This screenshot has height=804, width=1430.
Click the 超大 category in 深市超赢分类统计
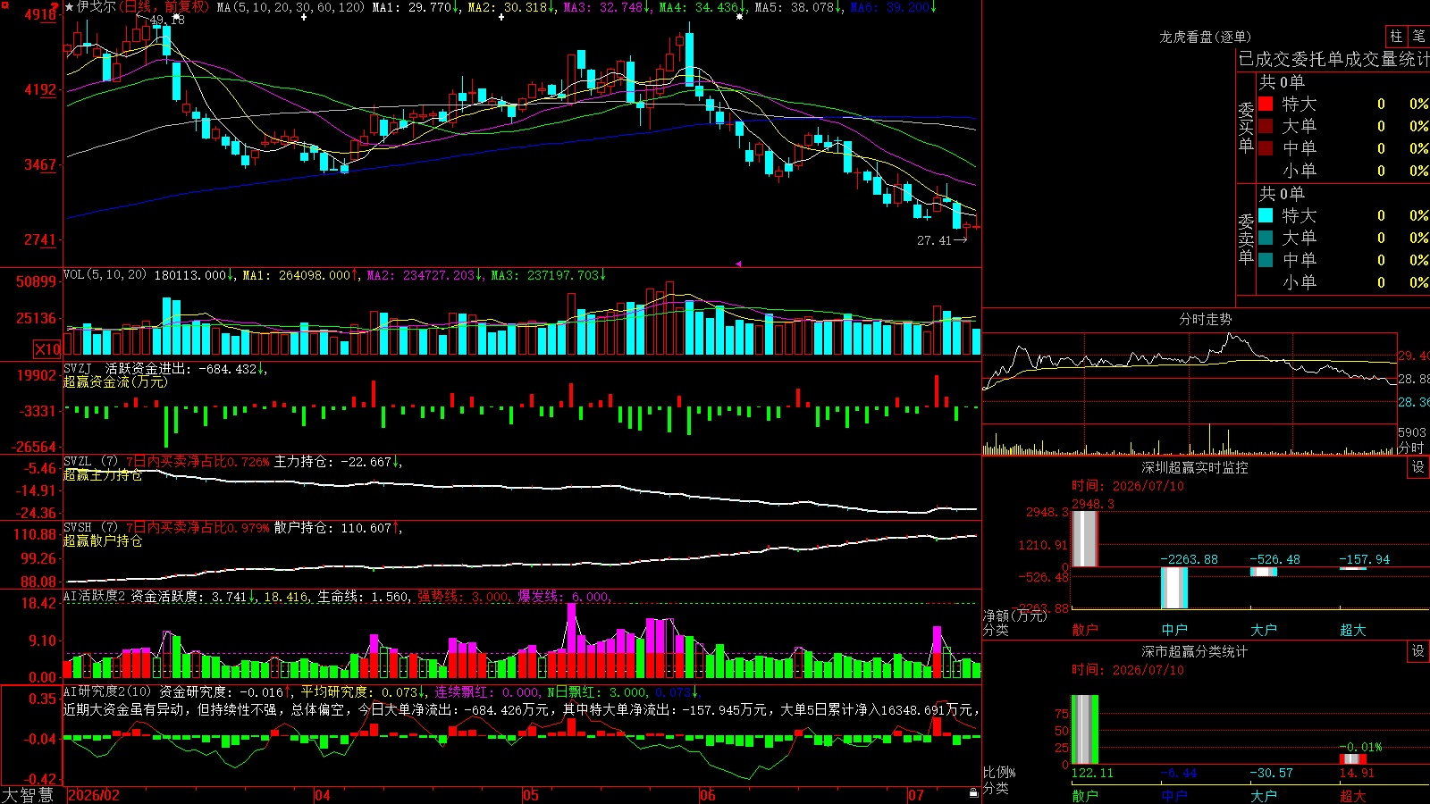pyautogui.click(x=1353, y=796)
